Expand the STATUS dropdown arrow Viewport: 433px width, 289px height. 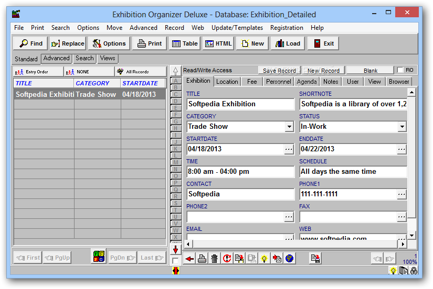coord(402,127)
